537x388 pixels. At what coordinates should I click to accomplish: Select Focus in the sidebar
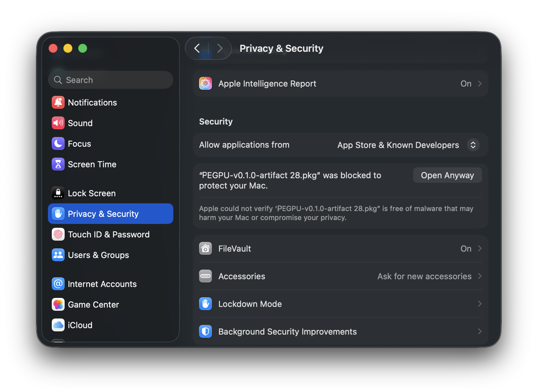point(111,144)
